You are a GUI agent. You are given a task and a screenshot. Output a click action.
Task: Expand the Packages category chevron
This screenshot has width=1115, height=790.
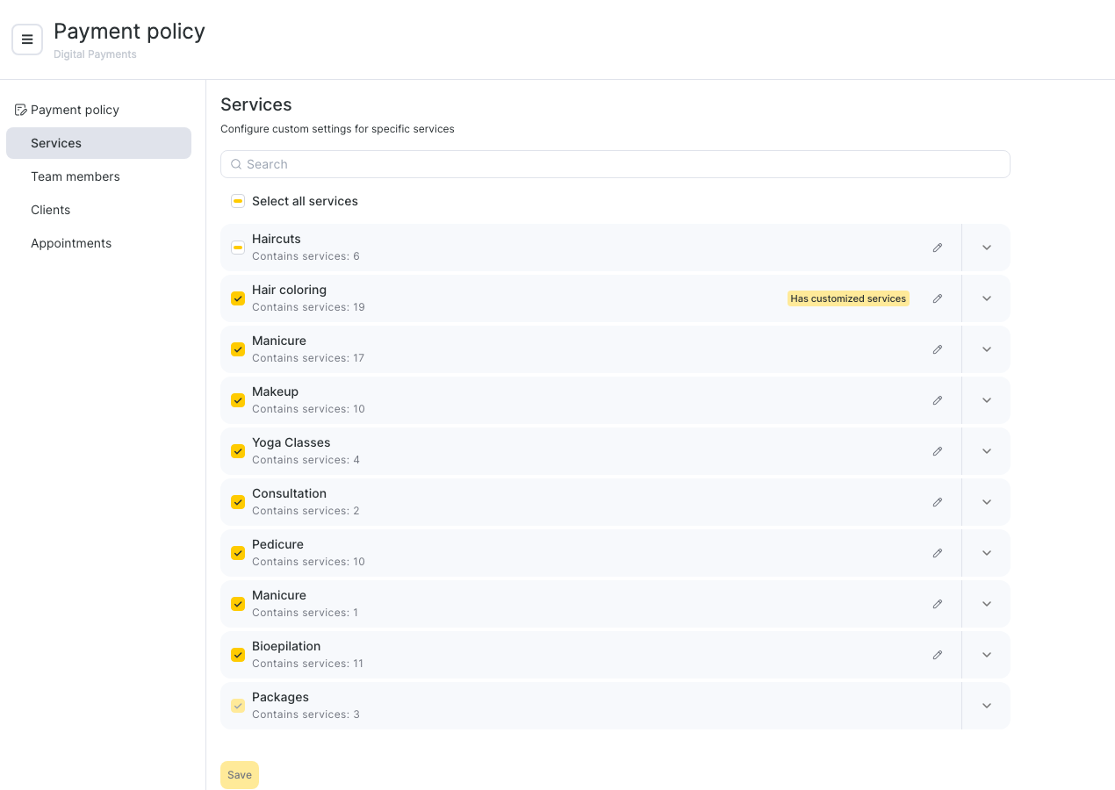[x=987, y=706]
